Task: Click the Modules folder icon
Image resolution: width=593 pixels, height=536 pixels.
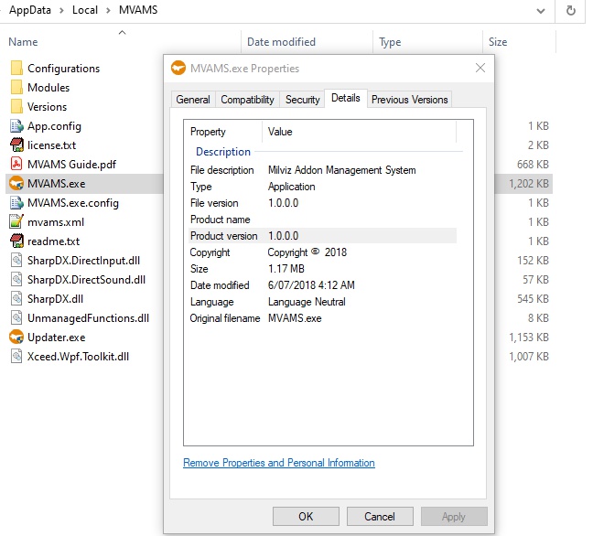Action: pos(16,87)
